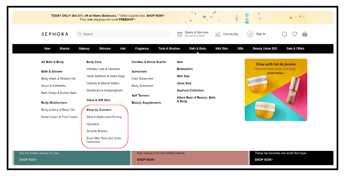
Task: Click the Sign In avatar icon
Action: [x=250, y=34]
